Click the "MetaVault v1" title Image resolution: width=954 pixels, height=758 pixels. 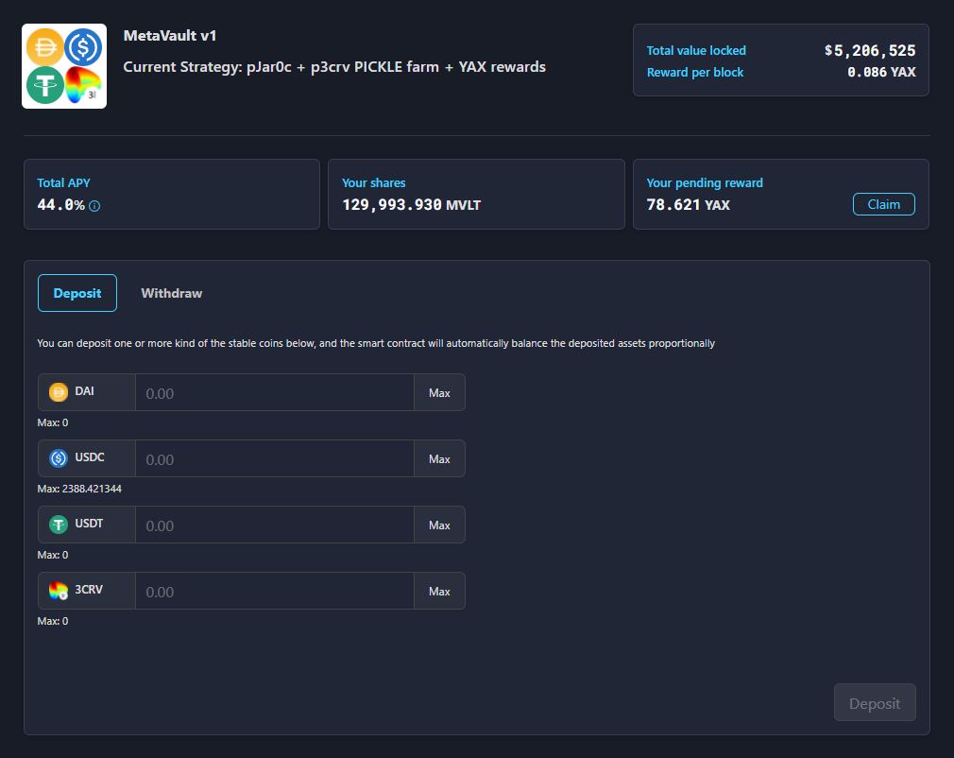(x=170, y=35)
